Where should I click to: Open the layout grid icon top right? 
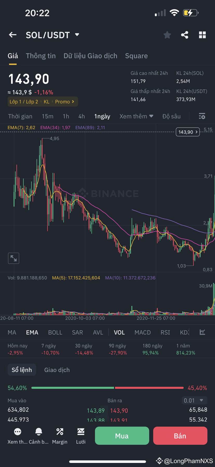pyautogui.click(x=202, y=35)
